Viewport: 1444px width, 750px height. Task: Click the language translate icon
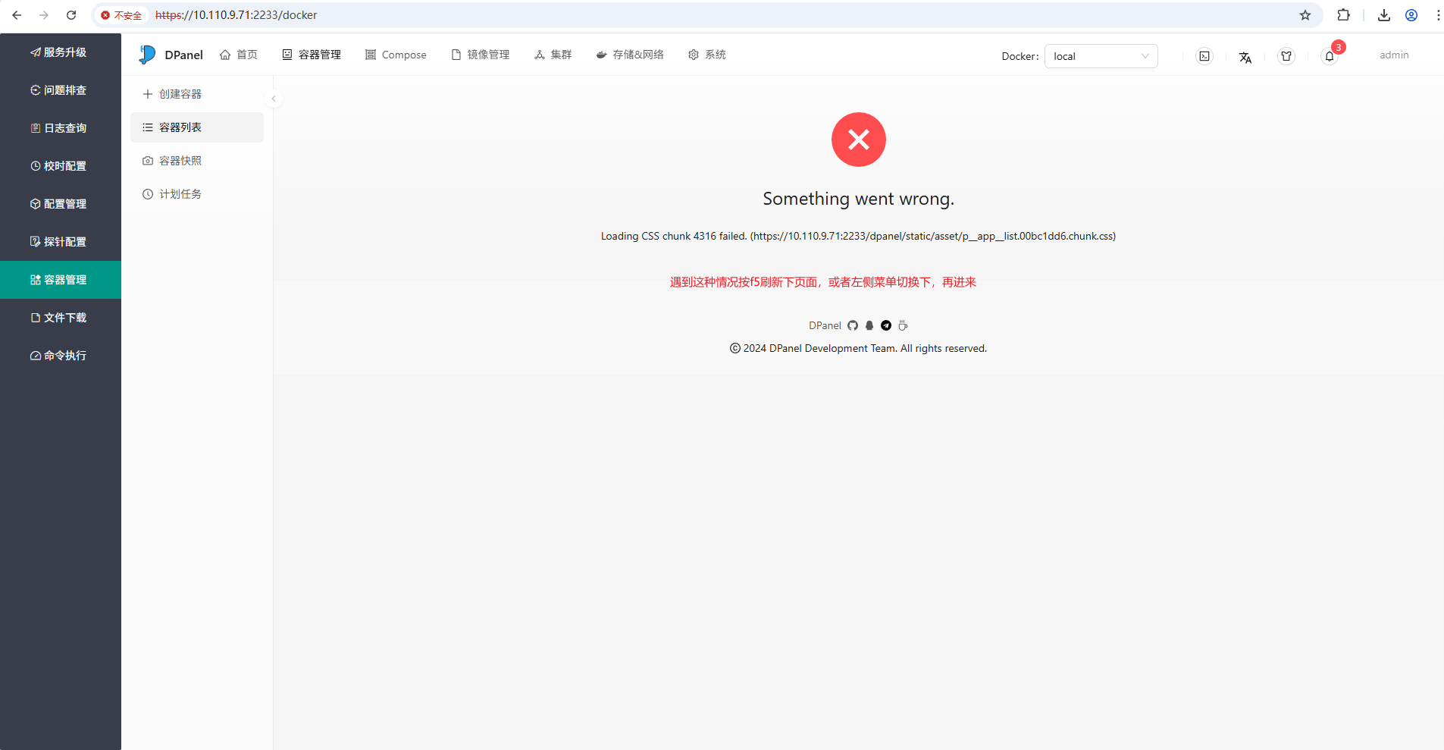tap(1245, 57)
